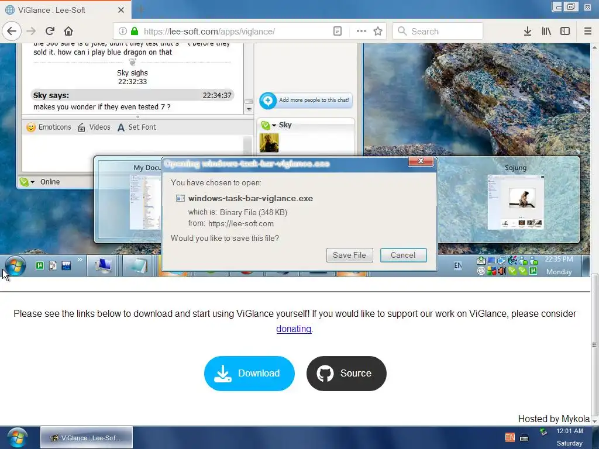Image resolution: width=599 pixels, height=449 pixels.
Task: Click the browser Forward arrow button
Action: click(x=32, y=32)
